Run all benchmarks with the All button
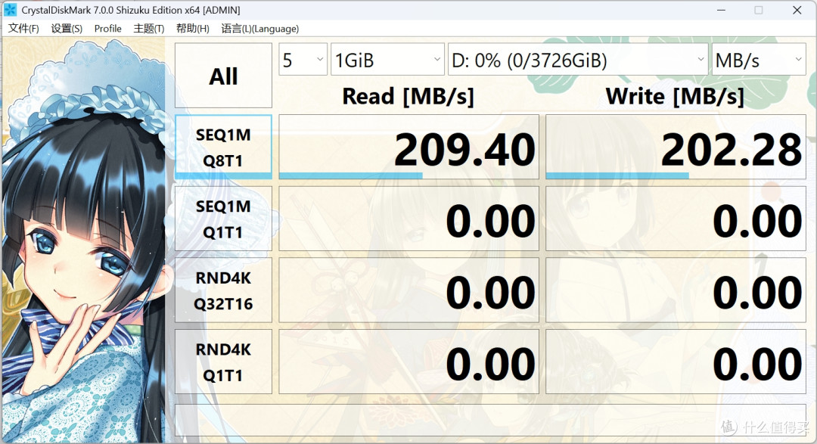Screen dimensions: 817x444 [x=223, y=76]
